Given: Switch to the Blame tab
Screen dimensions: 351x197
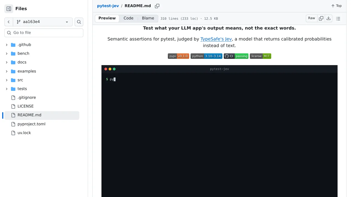Looking at the screenshot, I should [148, 18].
